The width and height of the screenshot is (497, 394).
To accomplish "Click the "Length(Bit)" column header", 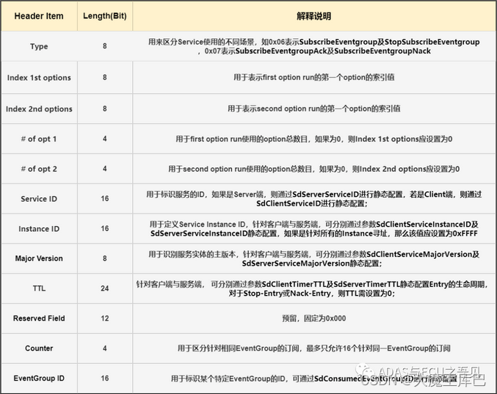I will click(104, 16).
